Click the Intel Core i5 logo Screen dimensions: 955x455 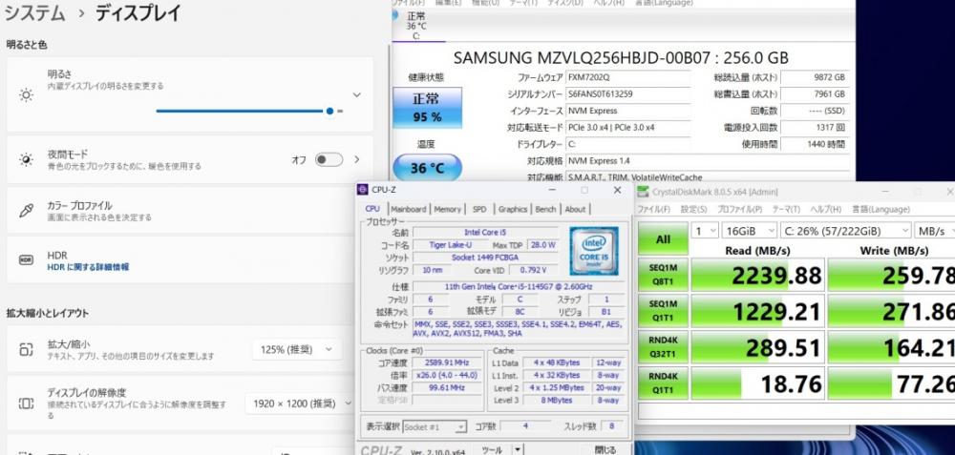[593, 251]
